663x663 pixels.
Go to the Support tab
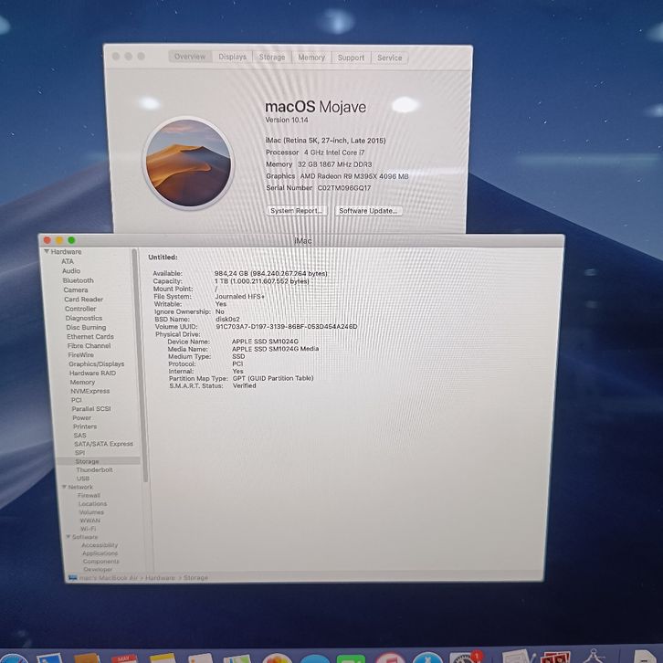point(351,57)
